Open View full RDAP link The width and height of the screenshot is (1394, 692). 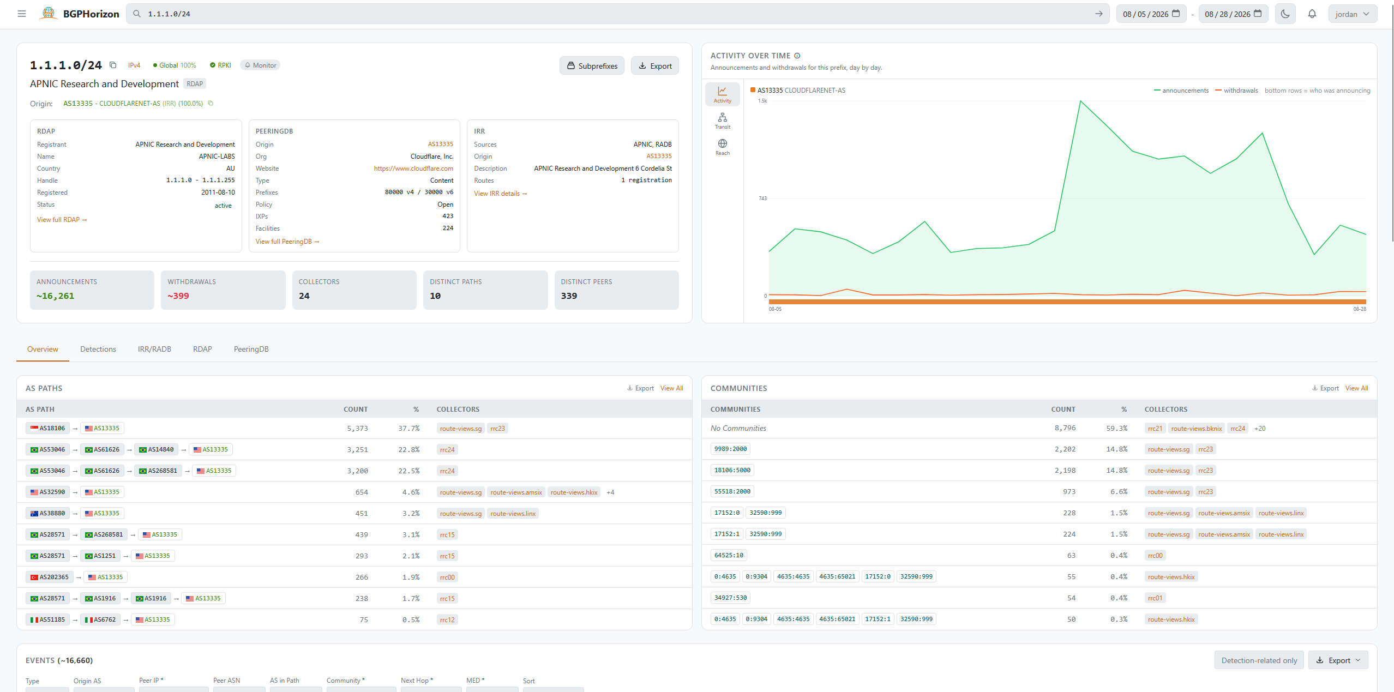pos(62,219)
